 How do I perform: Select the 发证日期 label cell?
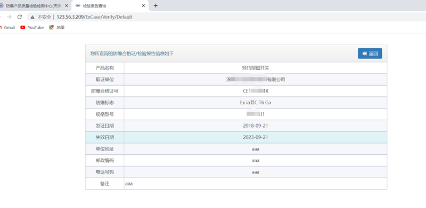coord(104,126)
